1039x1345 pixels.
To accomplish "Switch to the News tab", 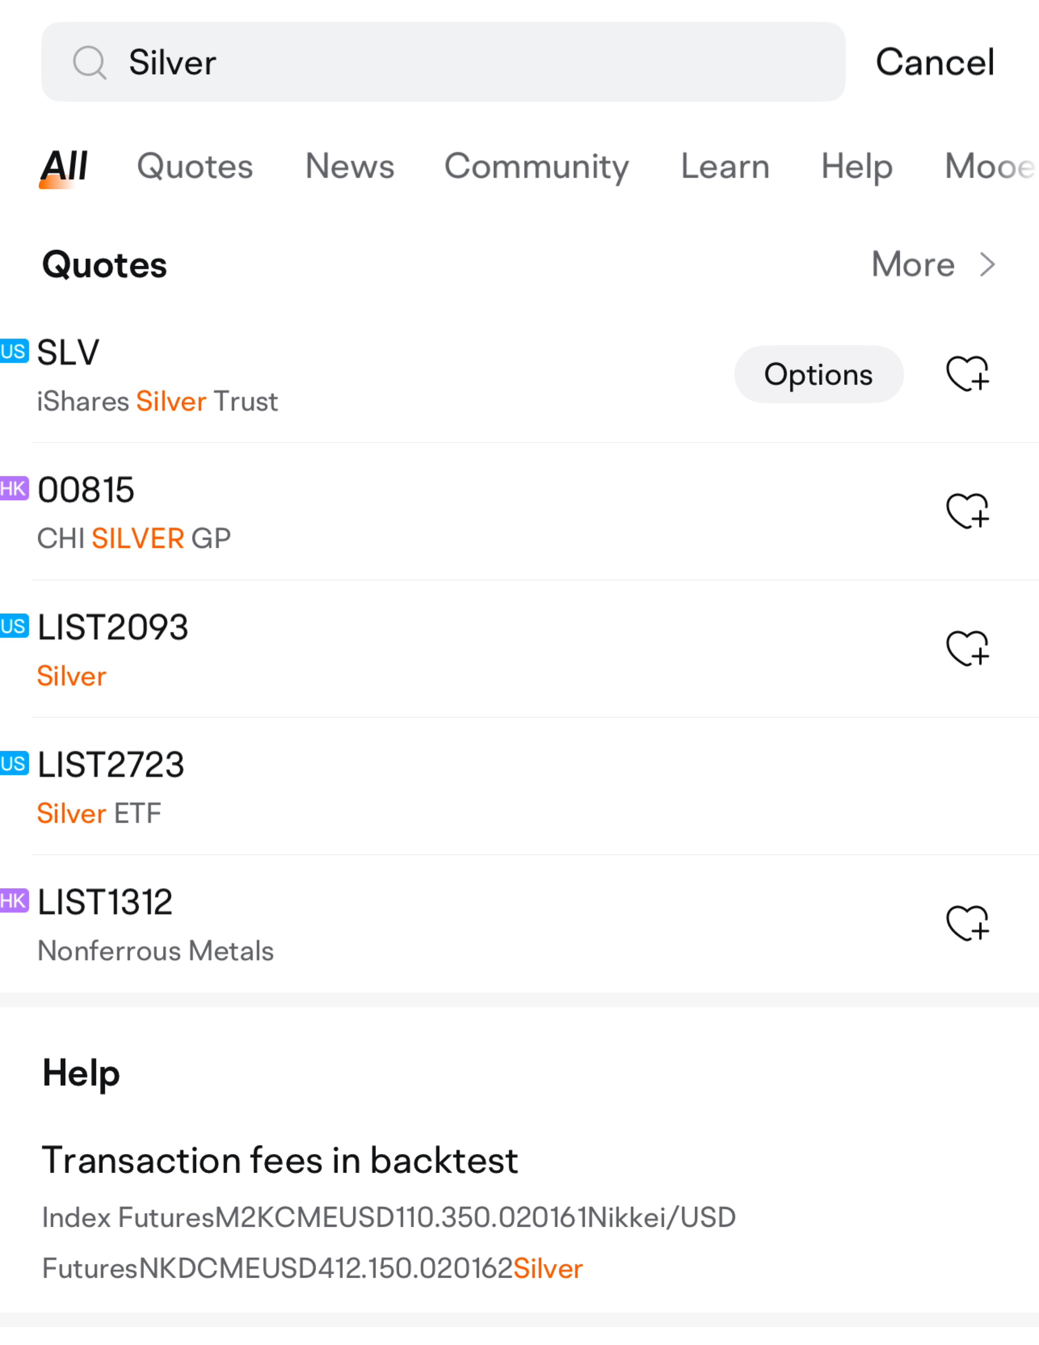I will tap(350, 166).
